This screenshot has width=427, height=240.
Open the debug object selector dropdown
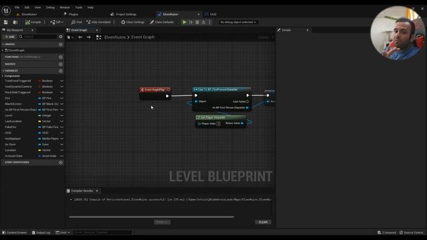(238, 22)
